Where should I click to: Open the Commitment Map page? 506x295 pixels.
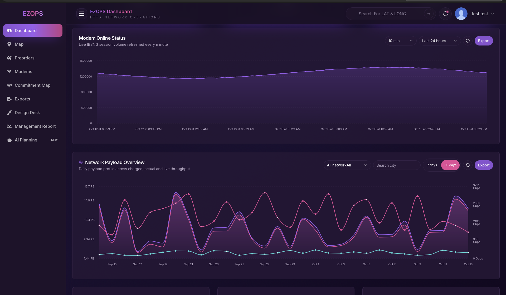[x=32, y=85]
